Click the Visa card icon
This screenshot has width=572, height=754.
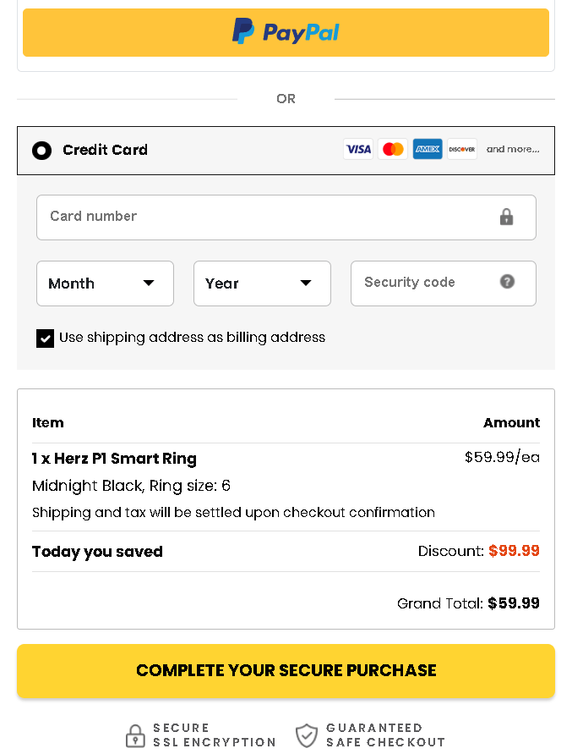(x=357, y=149)
